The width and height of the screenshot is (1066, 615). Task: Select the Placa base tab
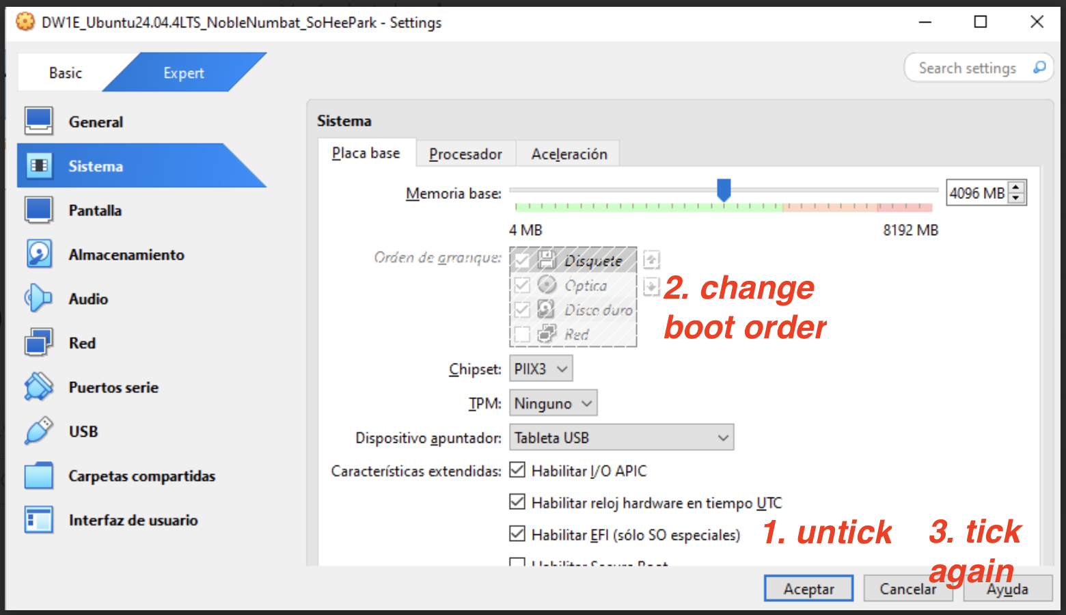[x=366, y=153]
